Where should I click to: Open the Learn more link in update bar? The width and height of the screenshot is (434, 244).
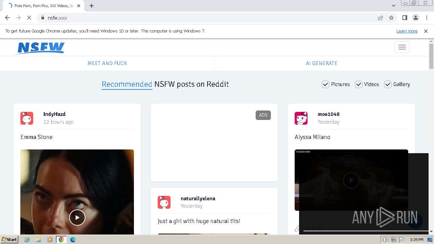[x=407, y=31]
